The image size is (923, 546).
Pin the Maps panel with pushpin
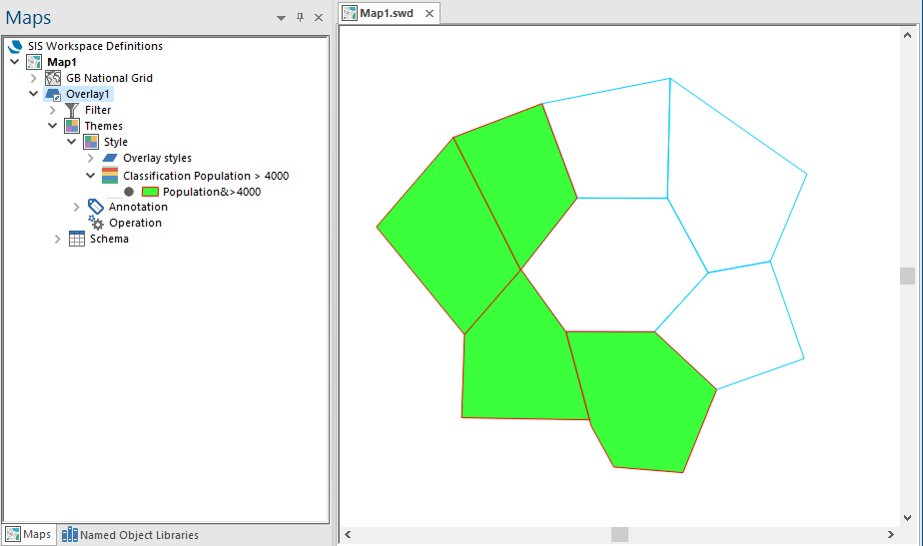tap(301, 18)
